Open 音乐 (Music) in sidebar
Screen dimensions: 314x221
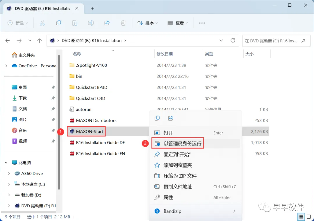pyautogui.click(x=19, y=131)
